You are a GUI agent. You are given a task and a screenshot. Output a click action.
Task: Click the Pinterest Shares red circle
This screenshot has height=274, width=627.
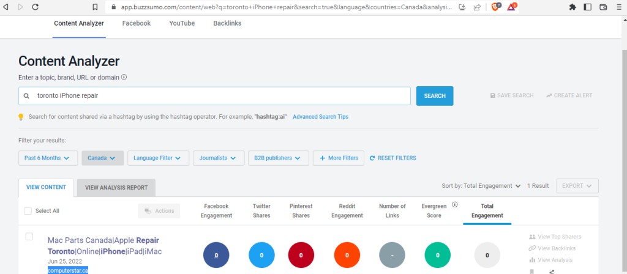coord(301,255)
